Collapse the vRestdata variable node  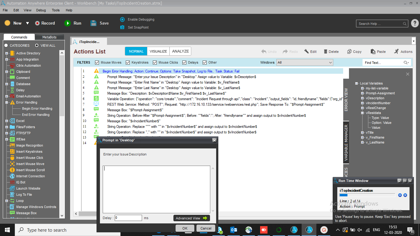click(363, 113)
